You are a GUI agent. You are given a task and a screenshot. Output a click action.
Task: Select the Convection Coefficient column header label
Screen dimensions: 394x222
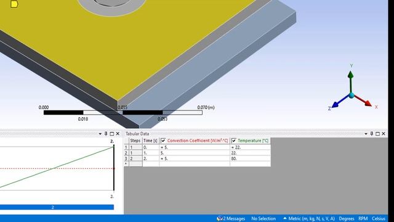click(198, 141)
